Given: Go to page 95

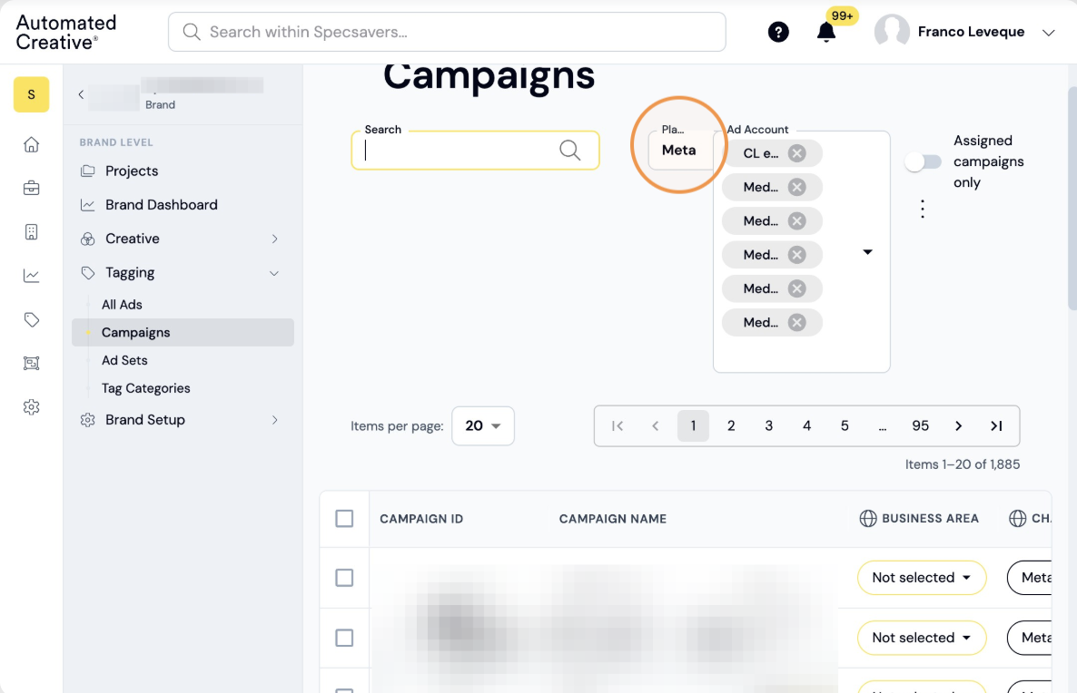Looking at the screenshot, I should [x=921, y=426].
